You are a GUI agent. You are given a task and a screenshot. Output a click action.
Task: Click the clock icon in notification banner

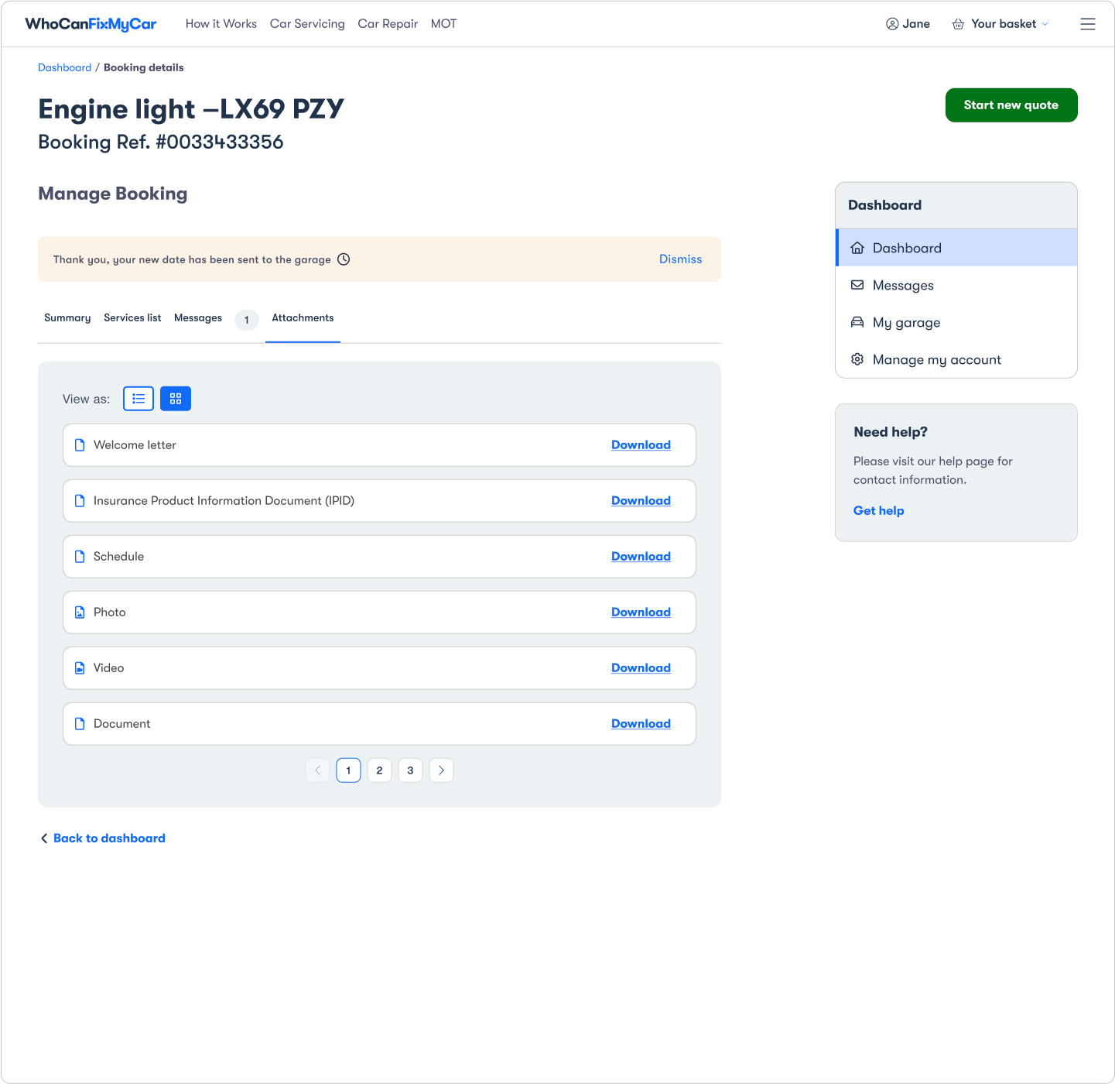point(344,259)
